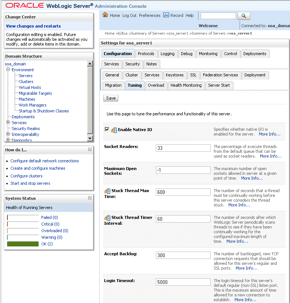Click soa_domain root tree node
The width and height of the screenshot is (290, 303).
15,64
